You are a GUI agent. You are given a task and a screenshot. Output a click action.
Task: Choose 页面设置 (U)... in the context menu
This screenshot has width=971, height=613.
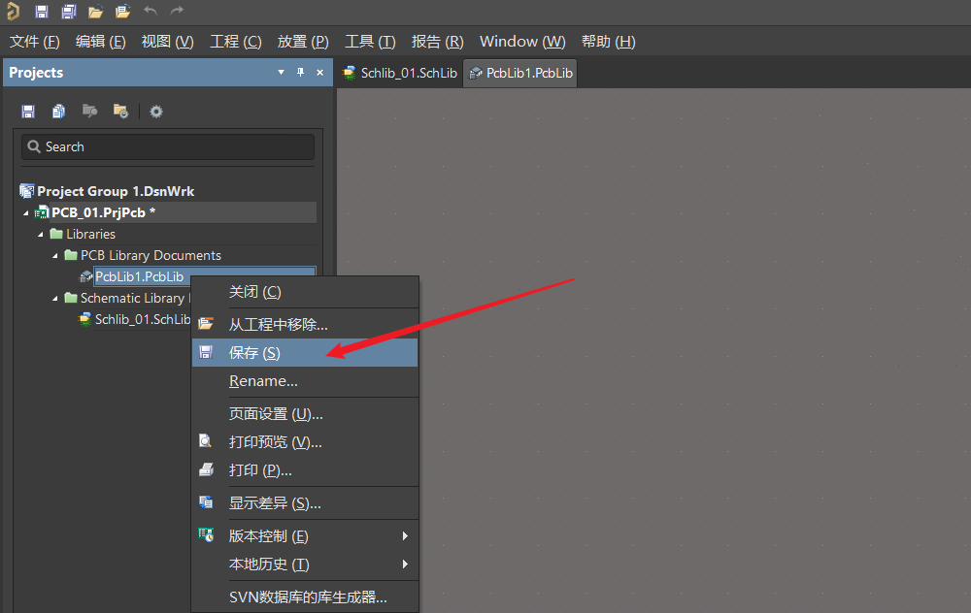point(305,414)
